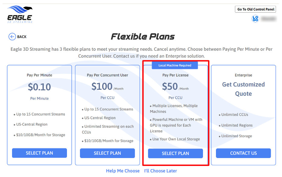Click the $50 per month price
This screenshot has width=282, height=177.
pos(170,86)
